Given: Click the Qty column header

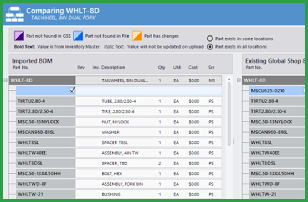Looking at the screenshot, I should pyautogui.click(x=161, y=68).
